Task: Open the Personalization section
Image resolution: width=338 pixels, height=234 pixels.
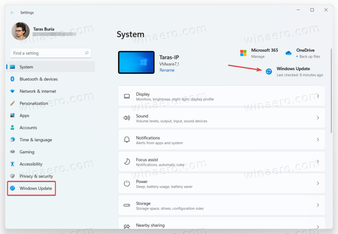Action: pyautogui.click(x=50, y=103)
